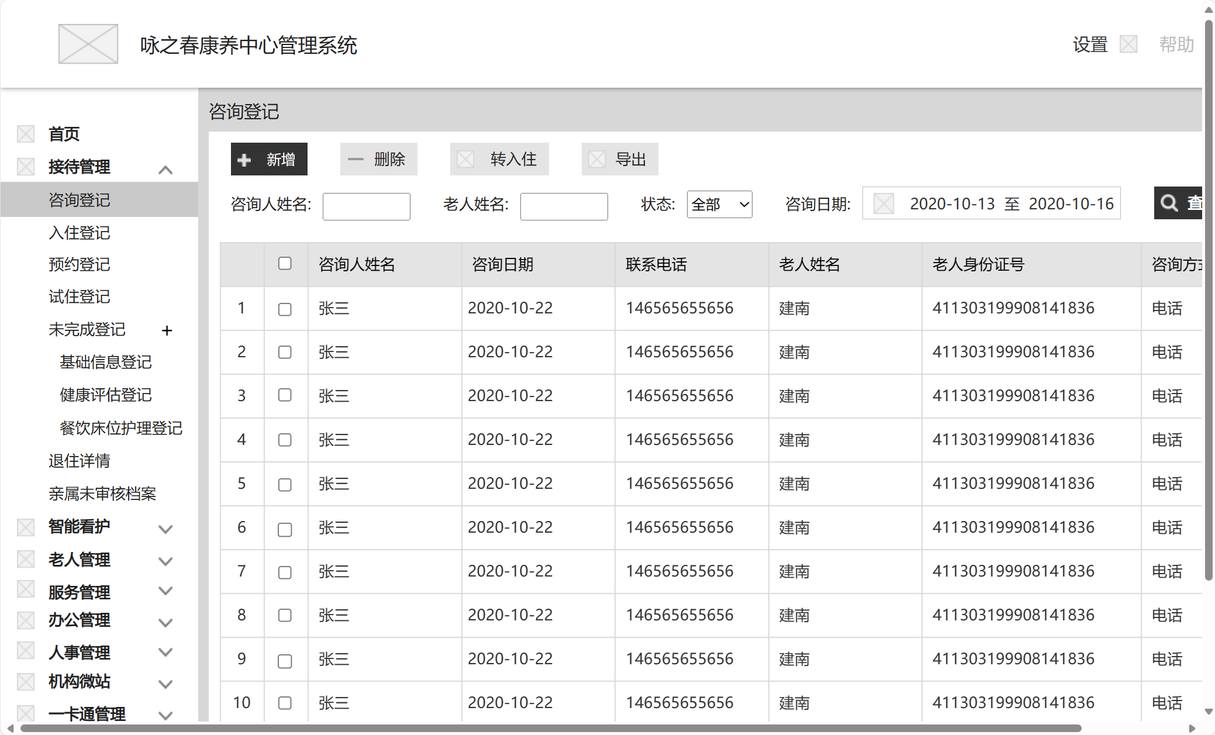Tick the select-all checkbox in table header
Screen dimensions: 1215x735
[x=285, y=264]
